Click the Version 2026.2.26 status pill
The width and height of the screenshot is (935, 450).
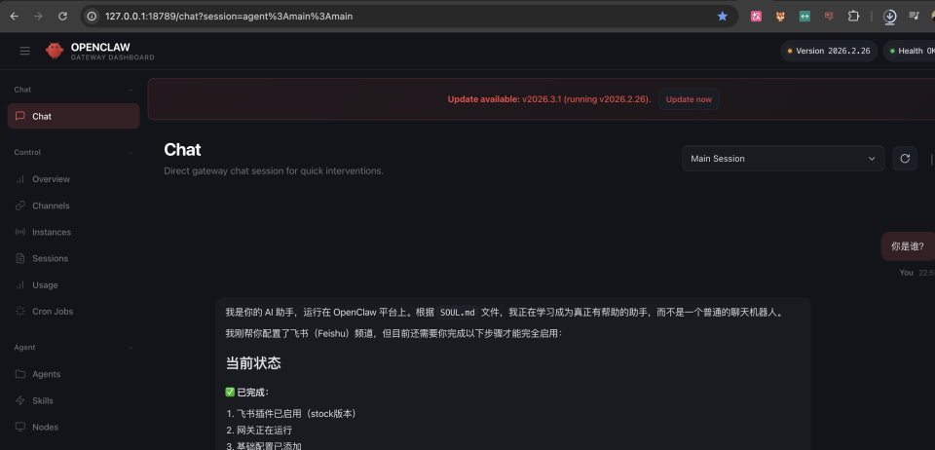coord(829,51)
